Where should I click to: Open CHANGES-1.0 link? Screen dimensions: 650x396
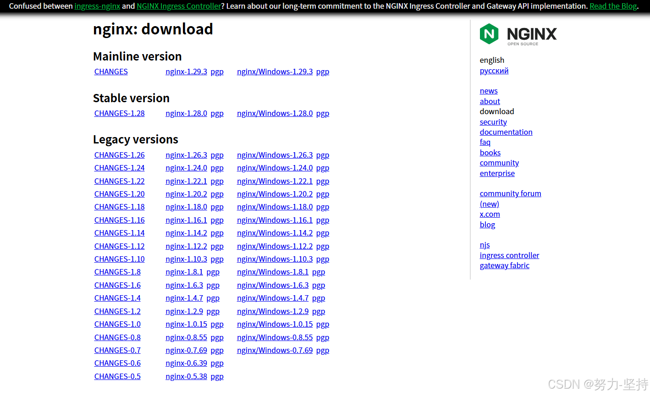[x=117, y=324]
